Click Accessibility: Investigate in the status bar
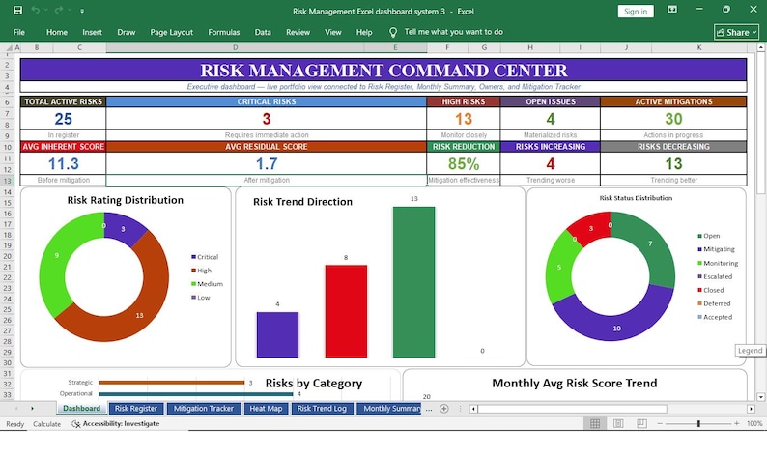This screenshot has height=458, width=767. (116, 424)
